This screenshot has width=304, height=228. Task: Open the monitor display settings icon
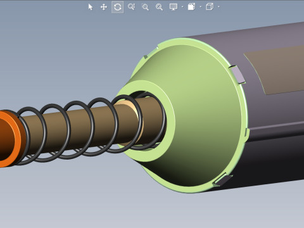tap(174, 7)
